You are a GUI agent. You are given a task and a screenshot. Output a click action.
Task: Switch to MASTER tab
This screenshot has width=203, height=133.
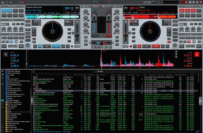pyautogui.click(x=117, y=7)
